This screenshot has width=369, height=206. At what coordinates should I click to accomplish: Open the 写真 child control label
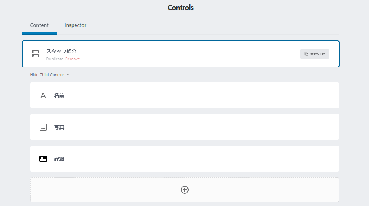click(x=59, y=127)
